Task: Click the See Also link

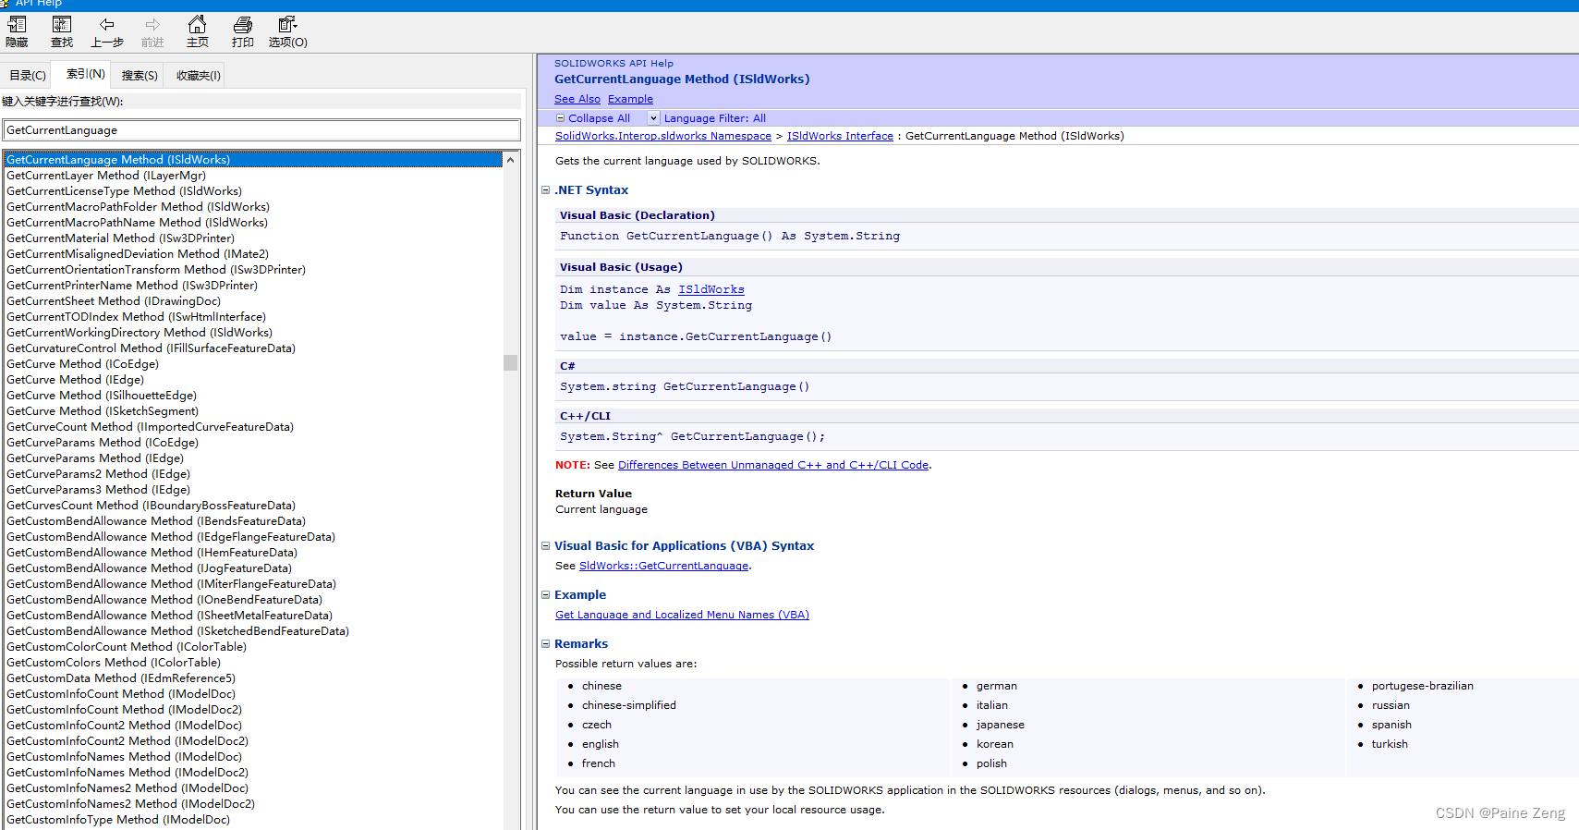Action: tap(577, 99)
